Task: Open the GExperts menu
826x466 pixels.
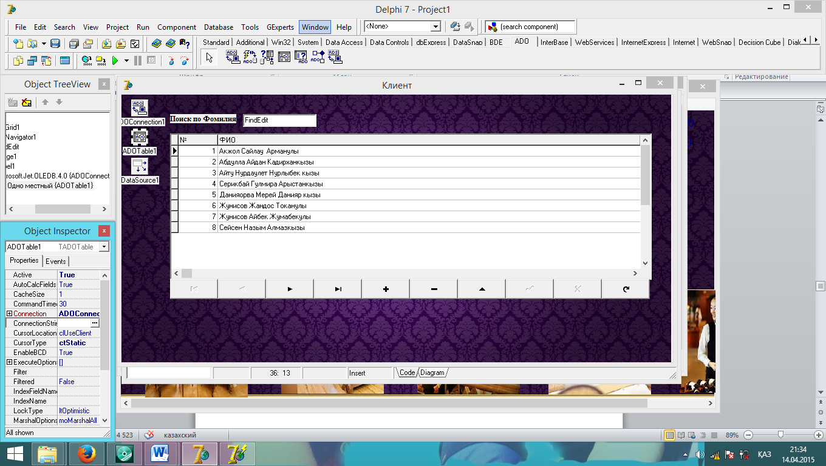Action: click(x=280, y=27)
